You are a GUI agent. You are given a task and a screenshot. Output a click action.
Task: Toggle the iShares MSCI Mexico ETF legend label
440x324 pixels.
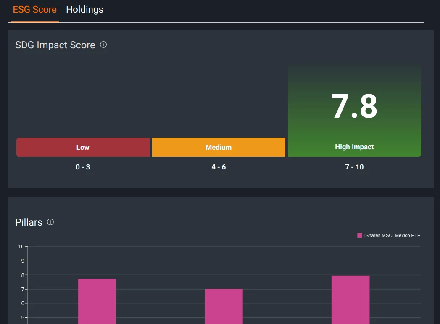pos(392,235)
